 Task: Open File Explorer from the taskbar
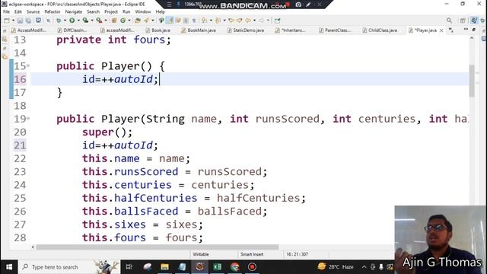pyautogui.click(x=164, y=267)
